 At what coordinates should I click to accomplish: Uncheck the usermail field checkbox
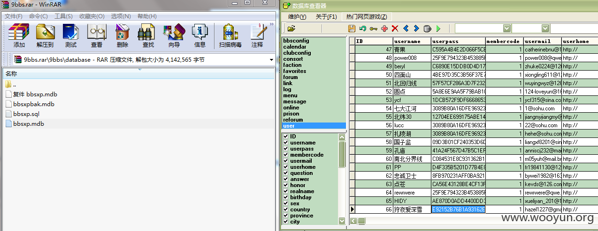286,161
